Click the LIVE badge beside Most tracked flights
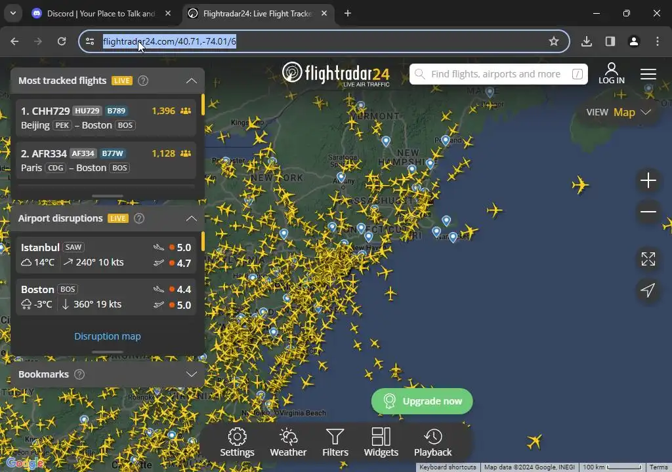Screen dimensions: 672x472 point(121,81)
